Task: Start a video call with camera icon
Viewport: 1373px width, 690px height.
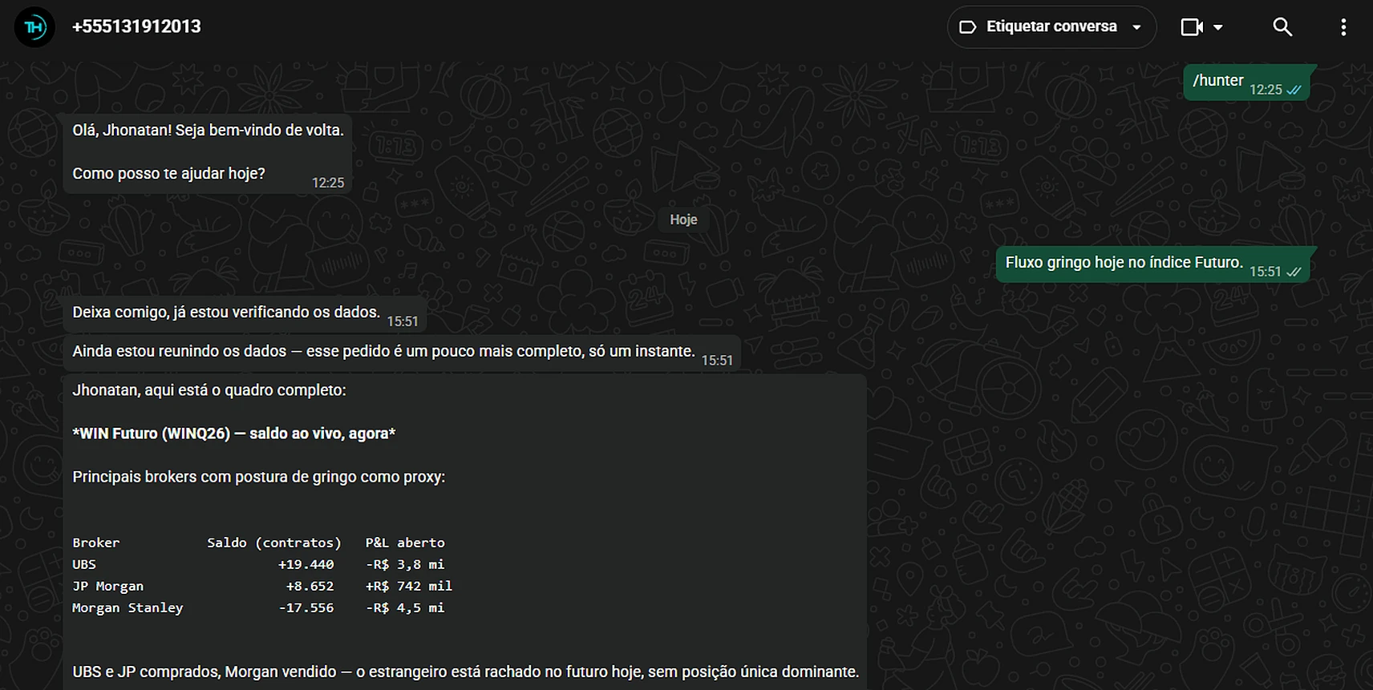Action: (x=1192, y=27)
